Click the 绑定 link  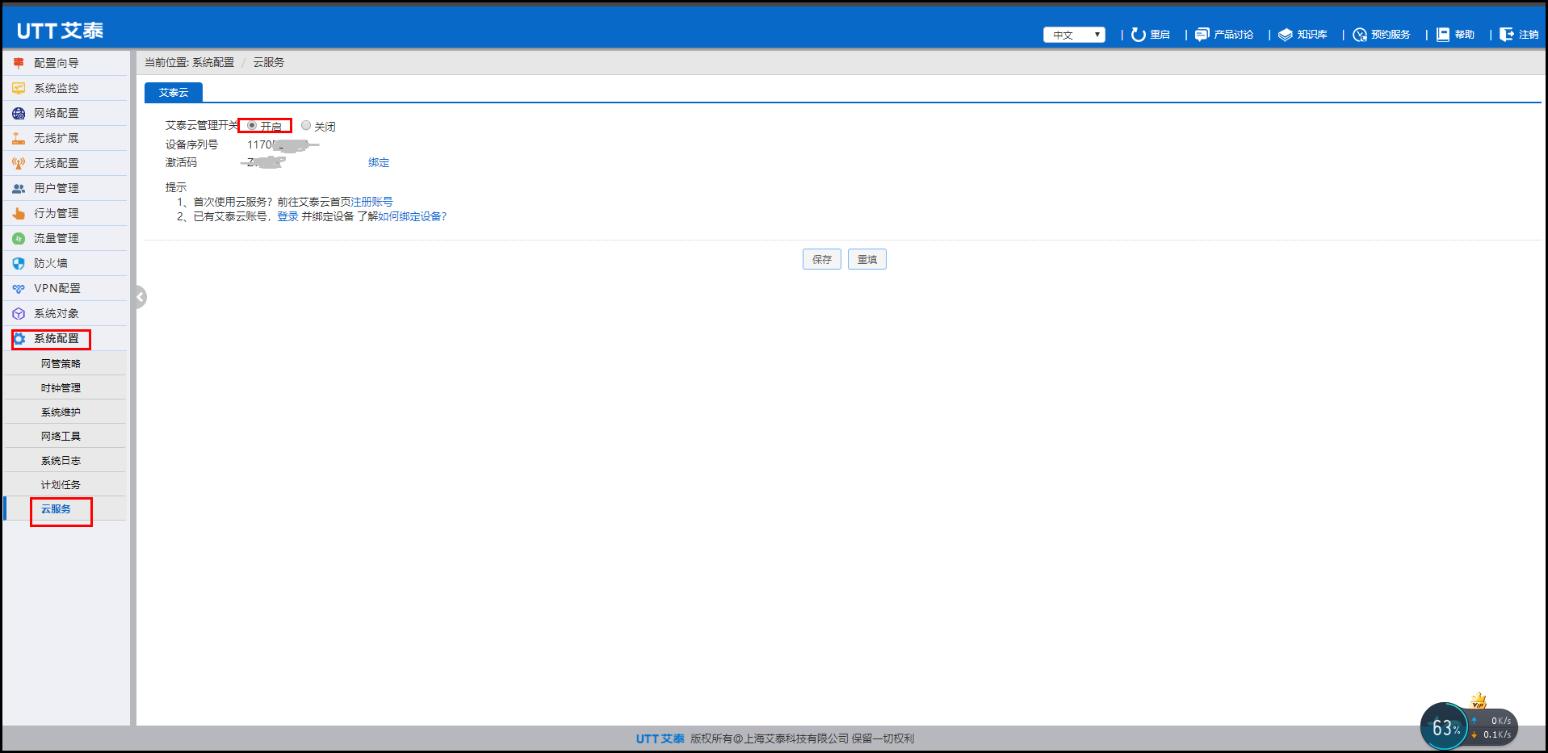point(379,162)
